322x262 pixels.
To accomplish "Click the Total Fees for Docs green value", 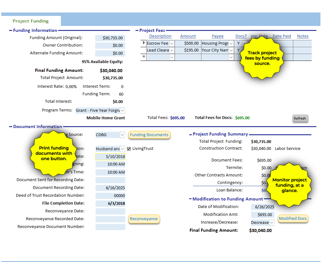I will coord(242,118).
